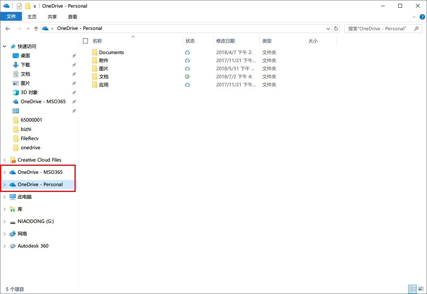Switch to large thumbnails view icon

(421, 289)
